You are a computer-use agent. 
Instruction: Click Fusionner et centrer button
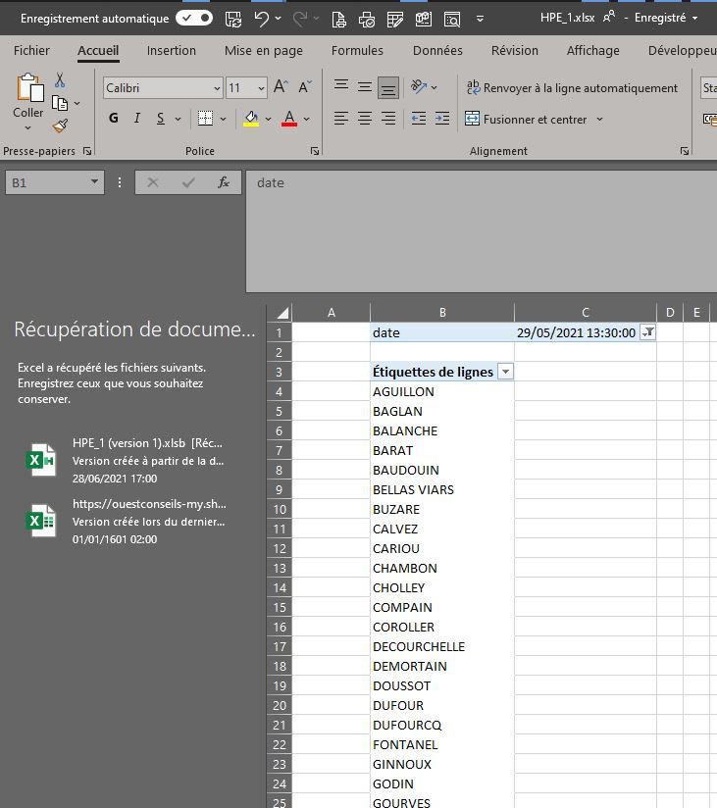click(526, 119)
